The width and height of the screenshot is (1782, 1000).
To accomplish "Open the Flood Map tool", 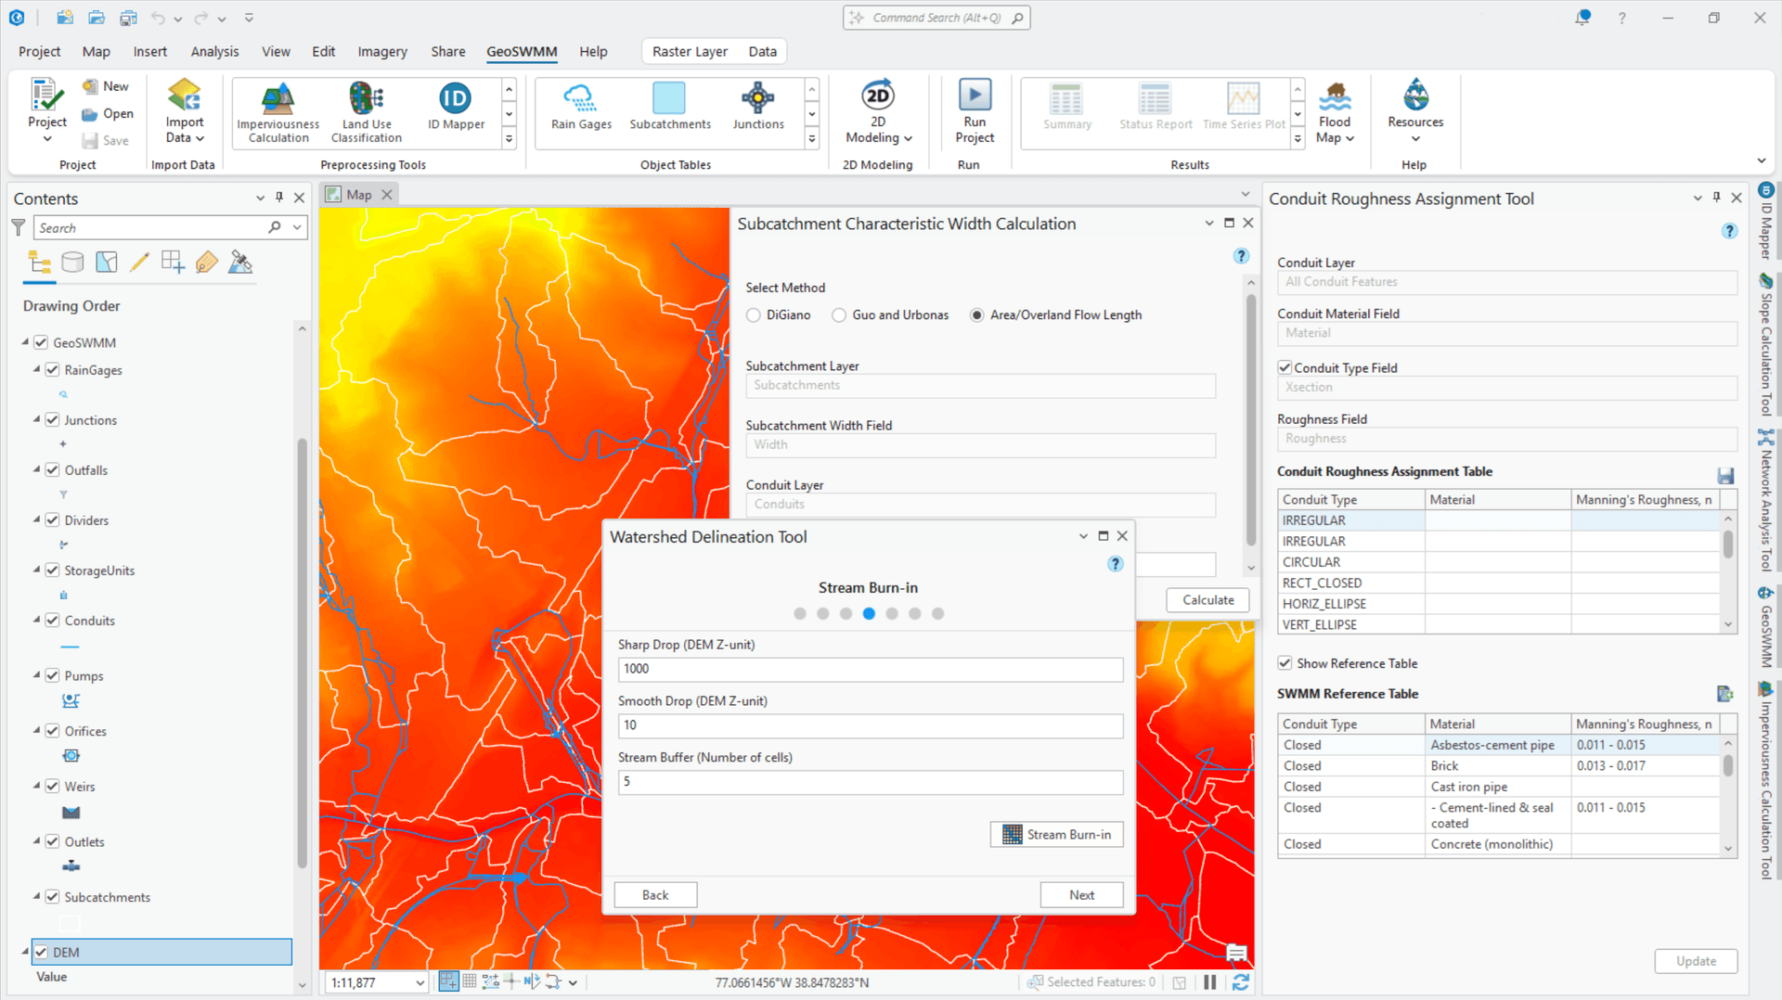I will (1335, 109).
